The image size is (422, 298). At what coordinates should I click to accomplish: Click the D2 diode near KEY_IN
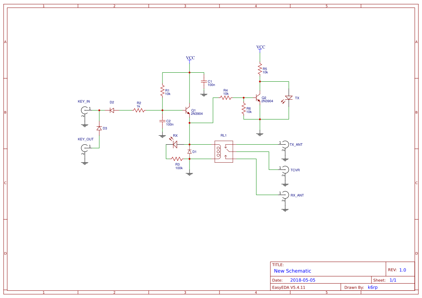(111, 110)
